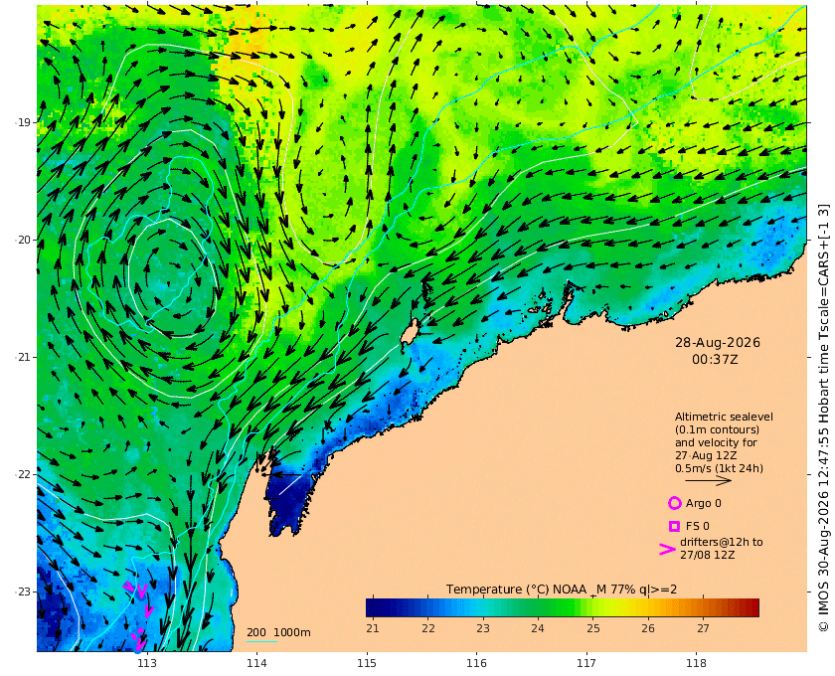835x676 pixels.
Task: Click the '200 1000m' depth contour label
Action: pos(278,632)
